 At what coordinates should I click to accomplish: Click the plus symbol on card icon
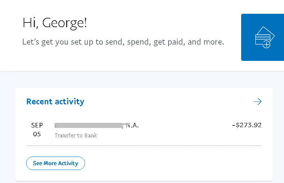(x=267, y=45)
